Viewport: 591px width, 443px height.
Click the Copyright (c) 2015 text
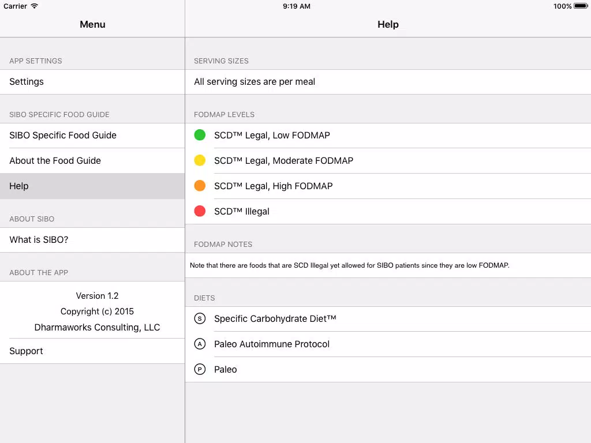97,311
